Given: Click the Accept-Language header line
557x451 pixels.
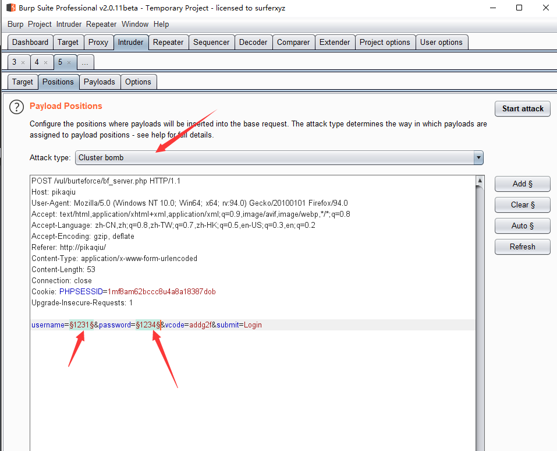Looking at the screenshot, I should tap(173, 225).
